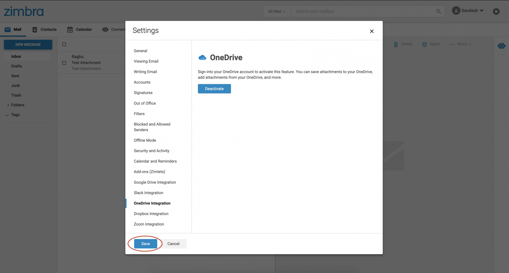Switch to the Mail tab
The image size is (509, 273).
[x=13, y=30]
